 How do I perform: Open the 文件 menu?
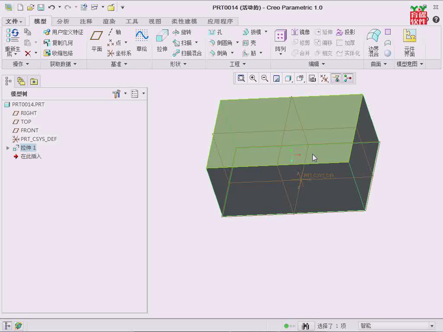[x=13, y=22]
